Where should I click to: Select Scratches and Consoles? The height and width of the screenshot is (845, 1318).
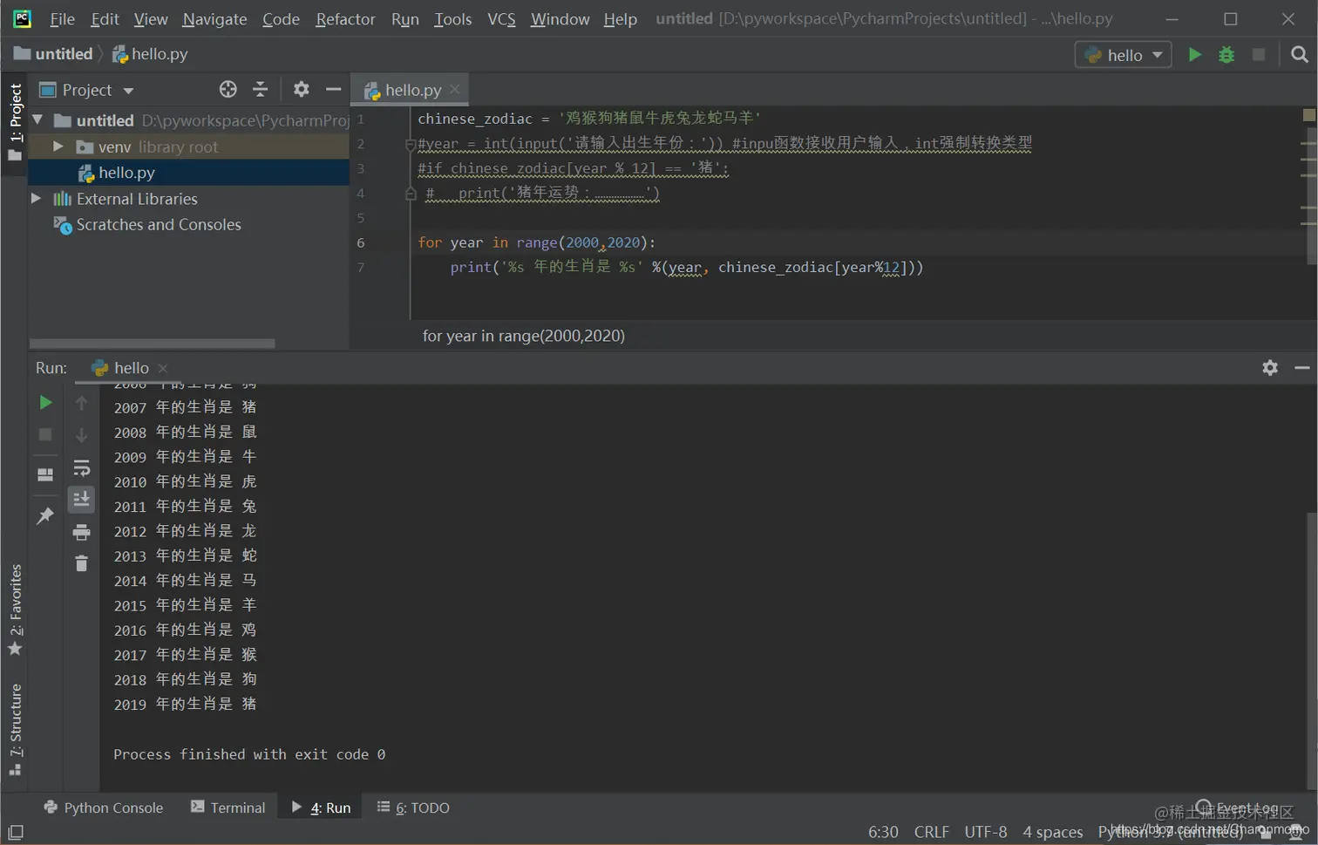tap(159, 224)
